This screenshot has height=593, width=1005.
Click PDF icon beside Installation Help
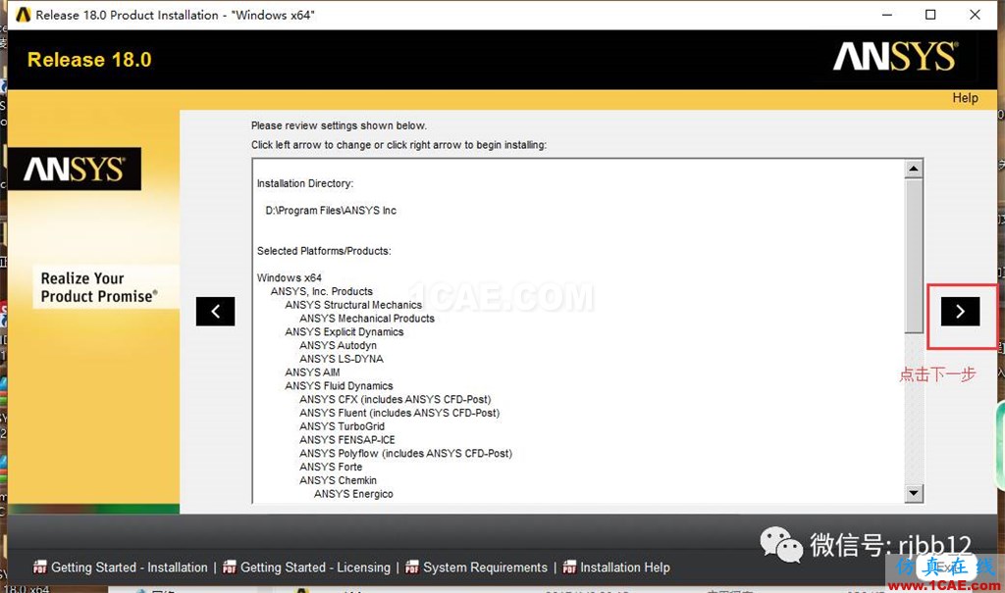click(x=569, y=567)
